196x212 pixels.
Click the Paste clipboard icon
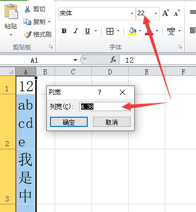pos(11,11)
